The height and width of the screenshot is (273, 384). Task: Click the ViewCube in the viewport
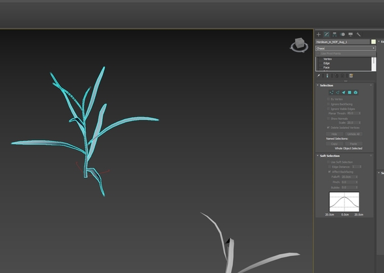(x=299, y=45)
